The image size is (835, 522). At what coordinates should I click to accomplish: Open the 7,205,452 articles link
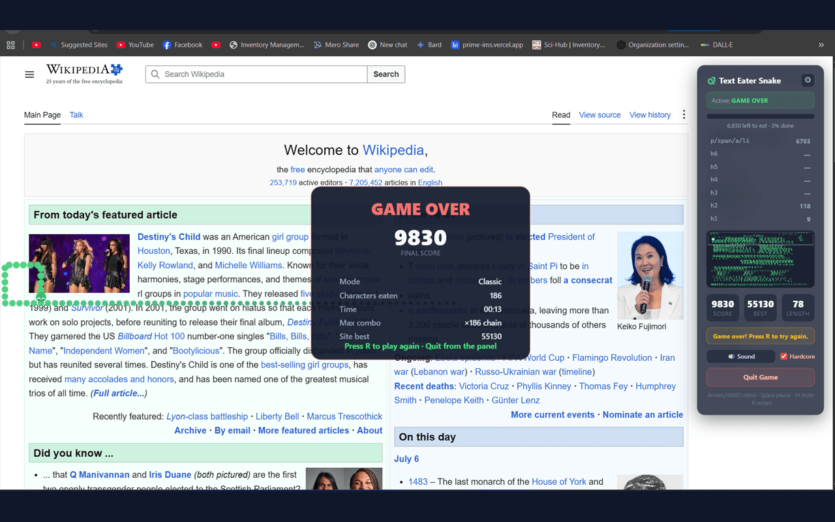coord(365,183)
